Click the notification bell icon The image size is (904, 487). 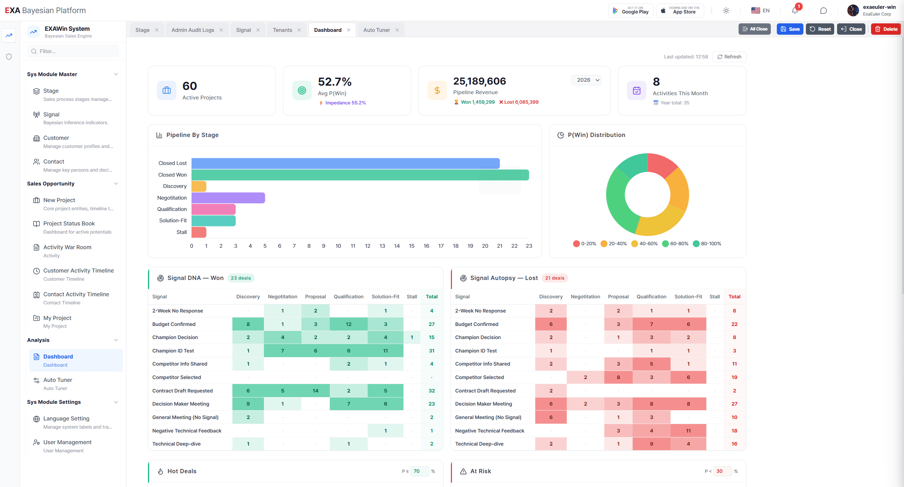click(x=795, y=11)
